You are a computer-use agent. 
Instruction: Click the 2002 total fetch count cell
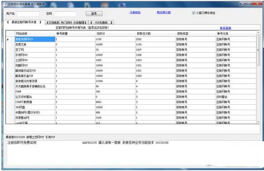pos(156,39)
